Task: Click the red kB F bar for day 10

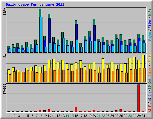Action: (49, 111)
